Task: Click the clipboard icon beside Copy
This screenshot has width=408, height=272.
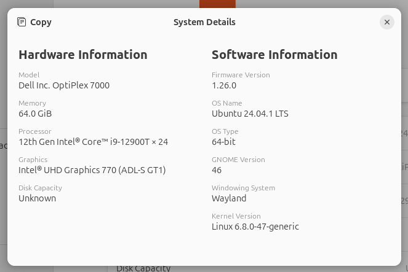Action: click(22, 22)
